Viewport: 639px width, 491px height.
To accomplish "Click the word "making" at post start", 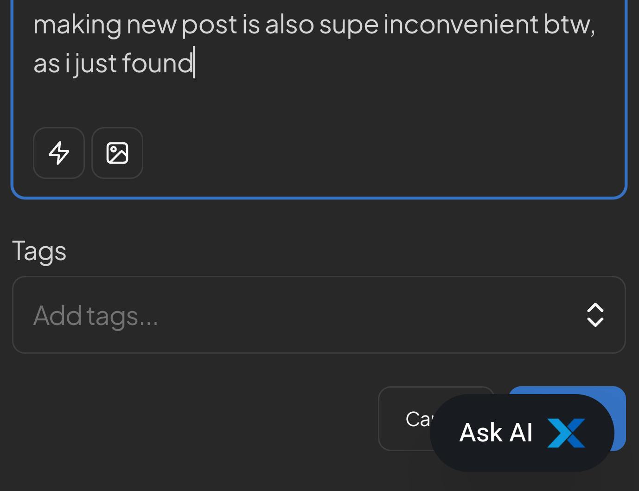I will click(77, 24).
